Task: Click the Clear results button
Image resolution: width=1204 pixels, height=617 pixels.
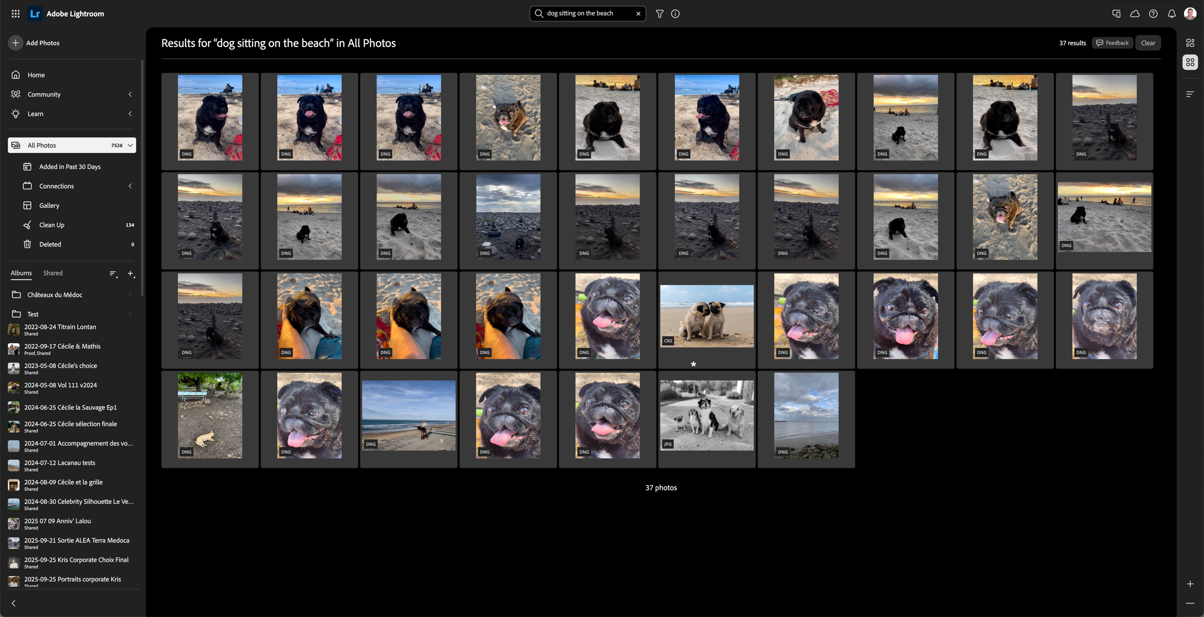Action: (x=1148, y=43)
